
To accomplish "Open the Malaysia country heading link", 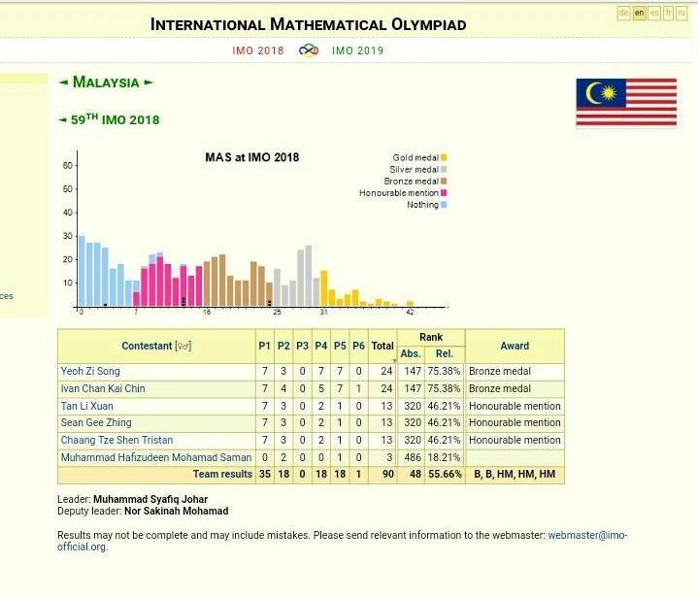I will coord(106,83).
